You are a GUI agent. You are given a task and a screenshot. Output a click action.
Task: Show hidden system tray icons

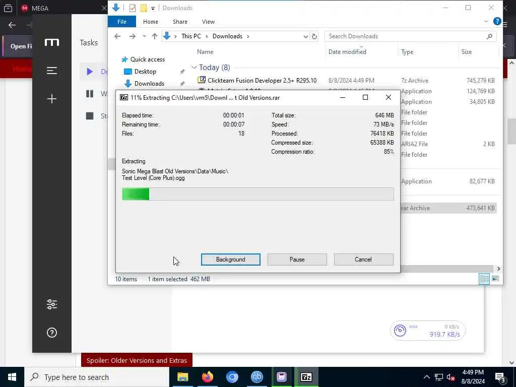coord(426,377)
